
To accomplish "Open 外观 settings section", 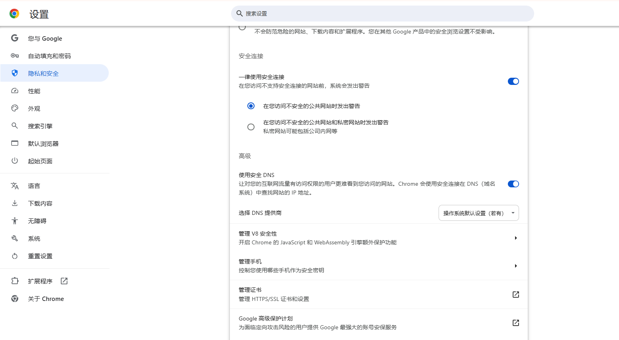I will tap(55, 108).
